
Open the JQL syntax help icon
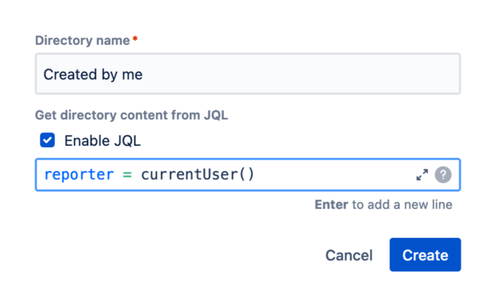443,175
